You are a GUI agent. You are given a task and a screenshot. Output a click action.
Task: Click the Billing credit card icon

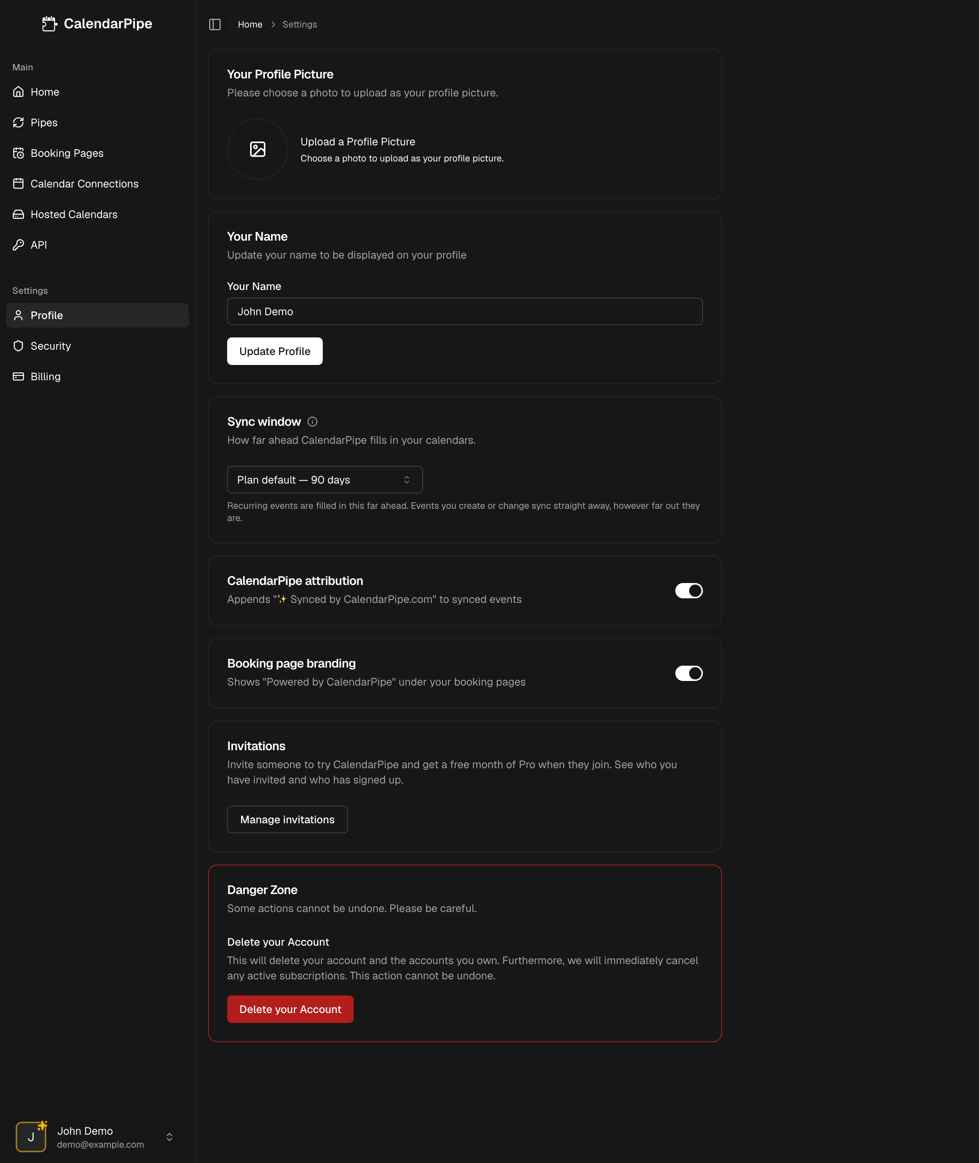[x=18, y=376]
